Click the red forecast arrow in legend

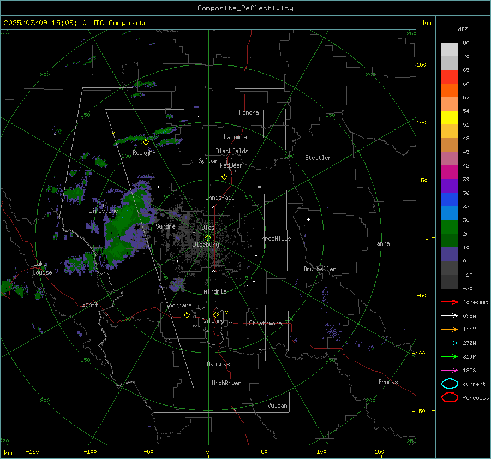[x=450, y=302]
